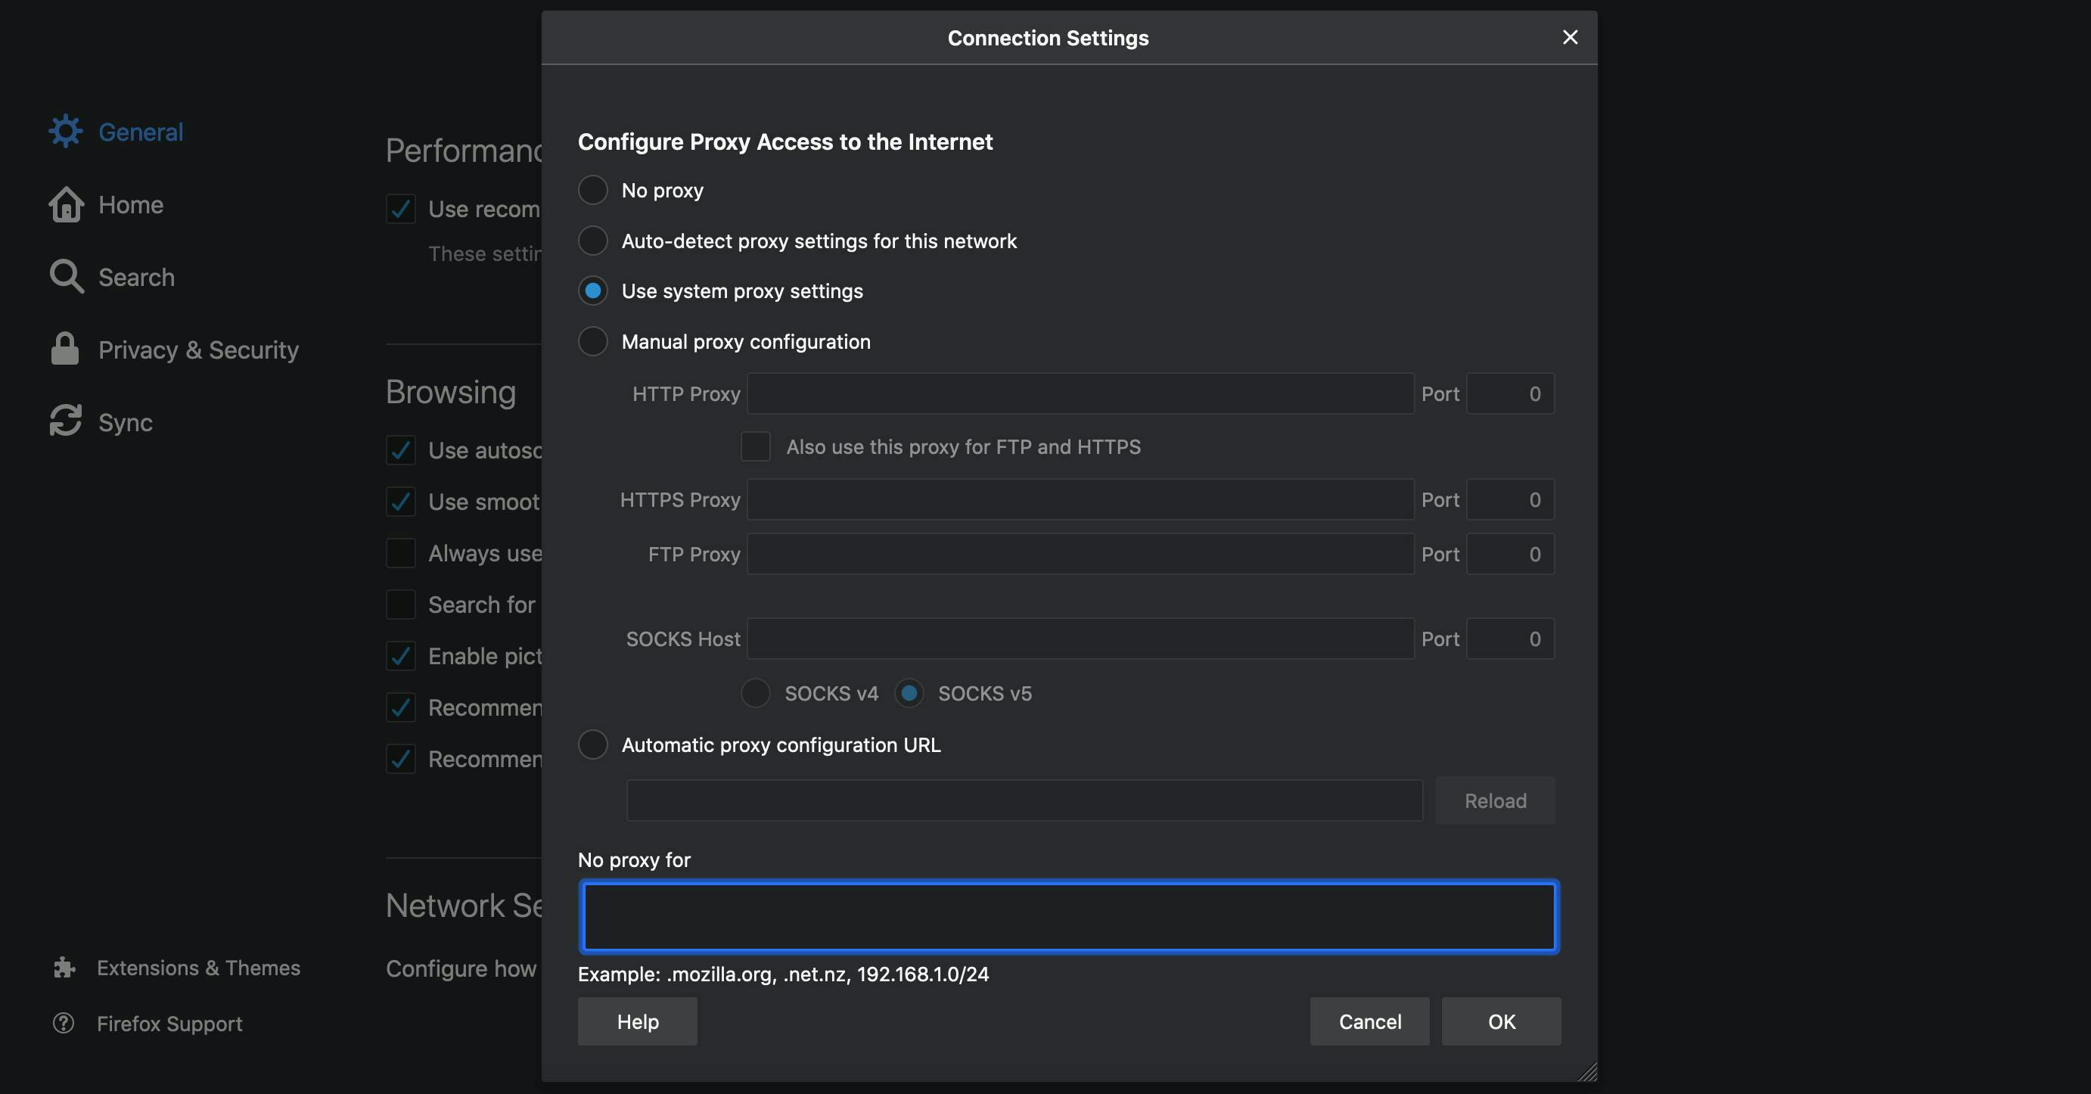Switch to the Home settings category
This screenshot has width=2091, height=1094.
tap(131, 204)
